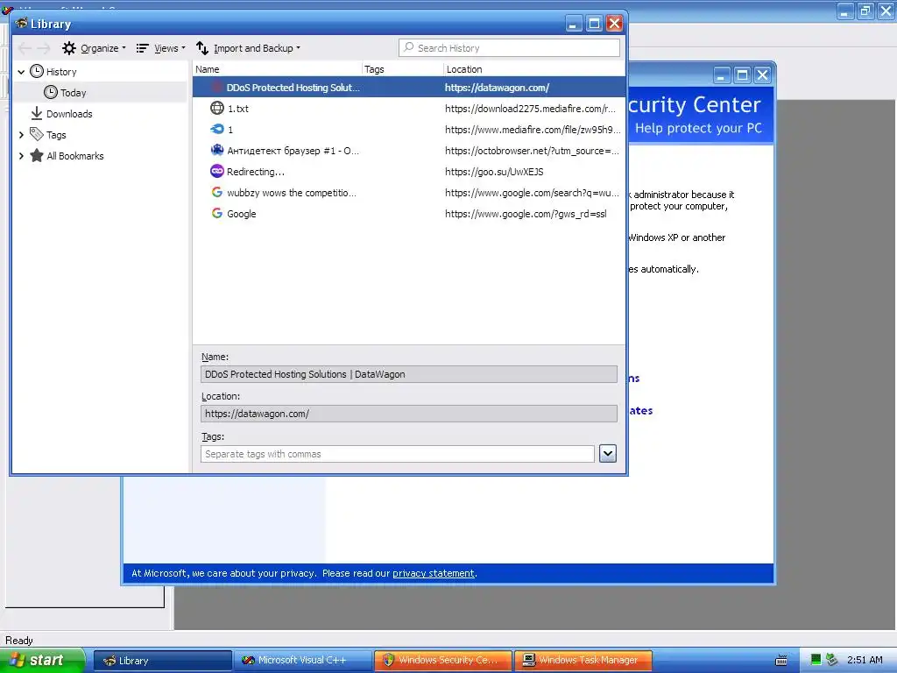Select the Redirecting... history row
This screenshot has height=673, width=897.
(x=409, y=172)
